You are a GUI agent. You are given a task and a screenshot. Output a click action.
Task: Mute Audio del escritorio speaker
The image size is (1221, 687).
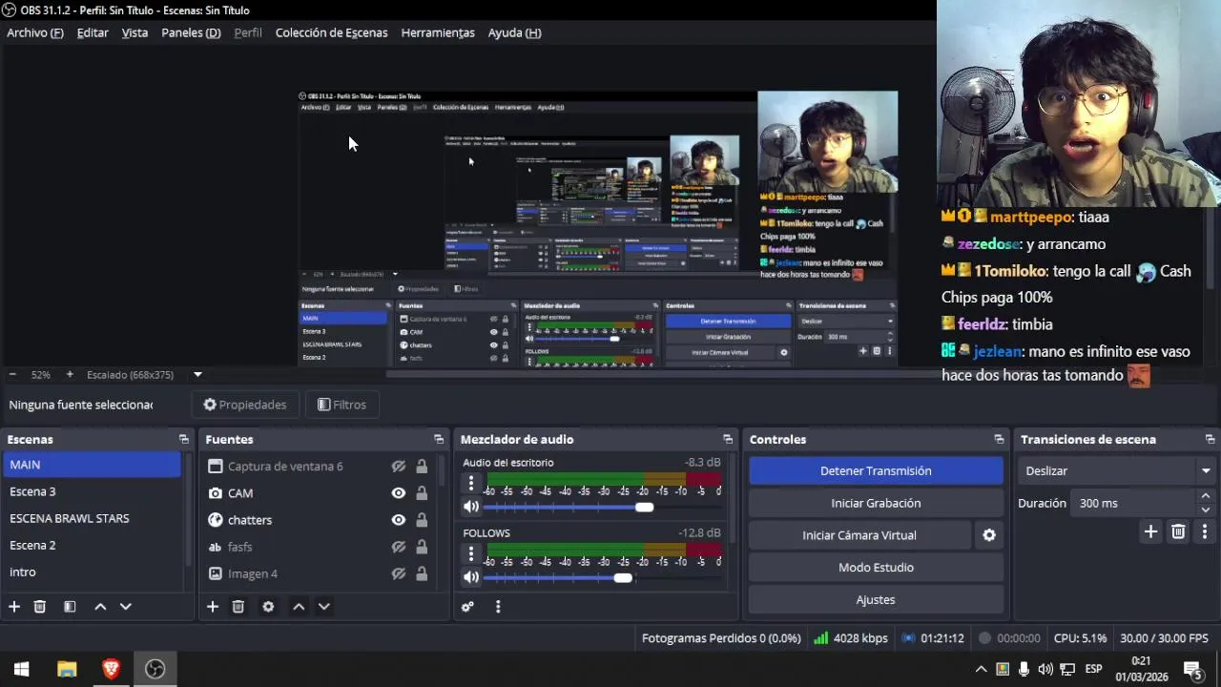click(x=470, y=508)
